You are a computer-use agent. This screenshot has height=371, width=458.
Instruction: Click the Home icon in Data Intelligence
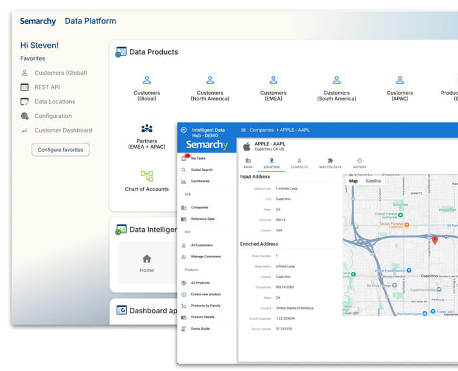click(146, 259)
